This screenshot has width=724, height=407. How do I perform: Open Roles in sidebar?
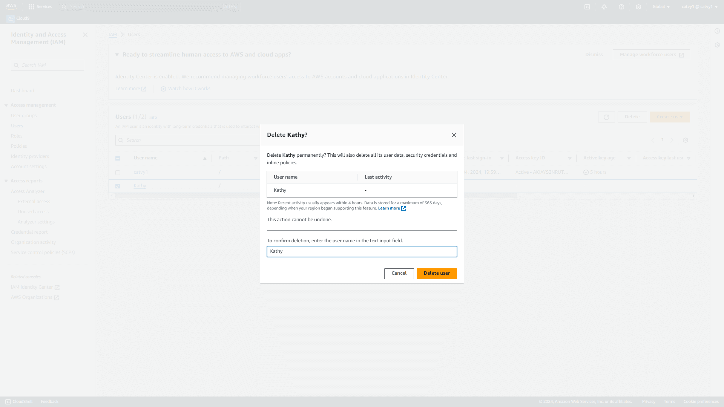(17, 136)
